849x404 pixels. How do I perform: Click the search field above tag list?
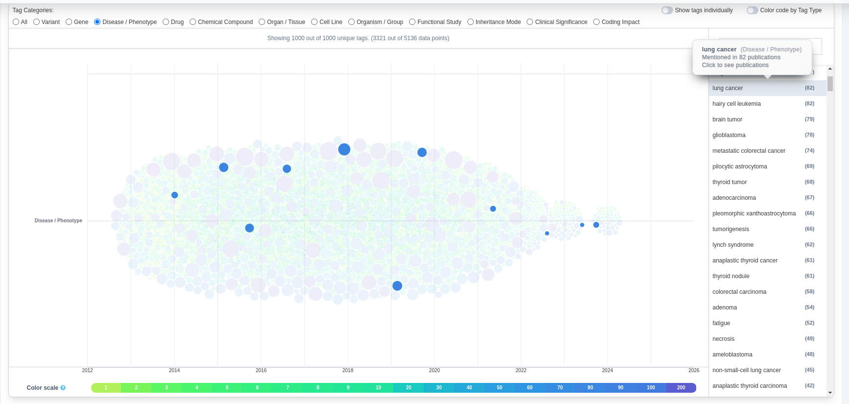tap(770, 46)
